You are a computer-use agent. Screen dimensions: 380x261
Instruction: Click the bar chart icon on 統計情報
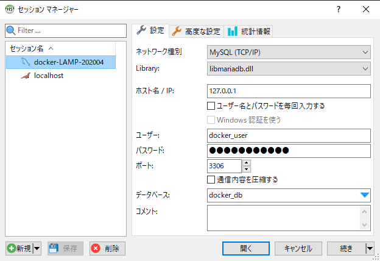tap(233, 31)
